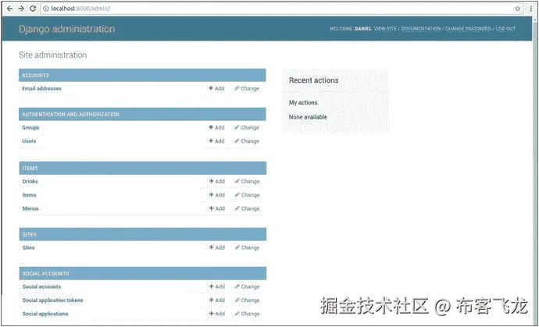Open Authentication and Authorization section header
The image size is (539, 327).
click(70, 115)
